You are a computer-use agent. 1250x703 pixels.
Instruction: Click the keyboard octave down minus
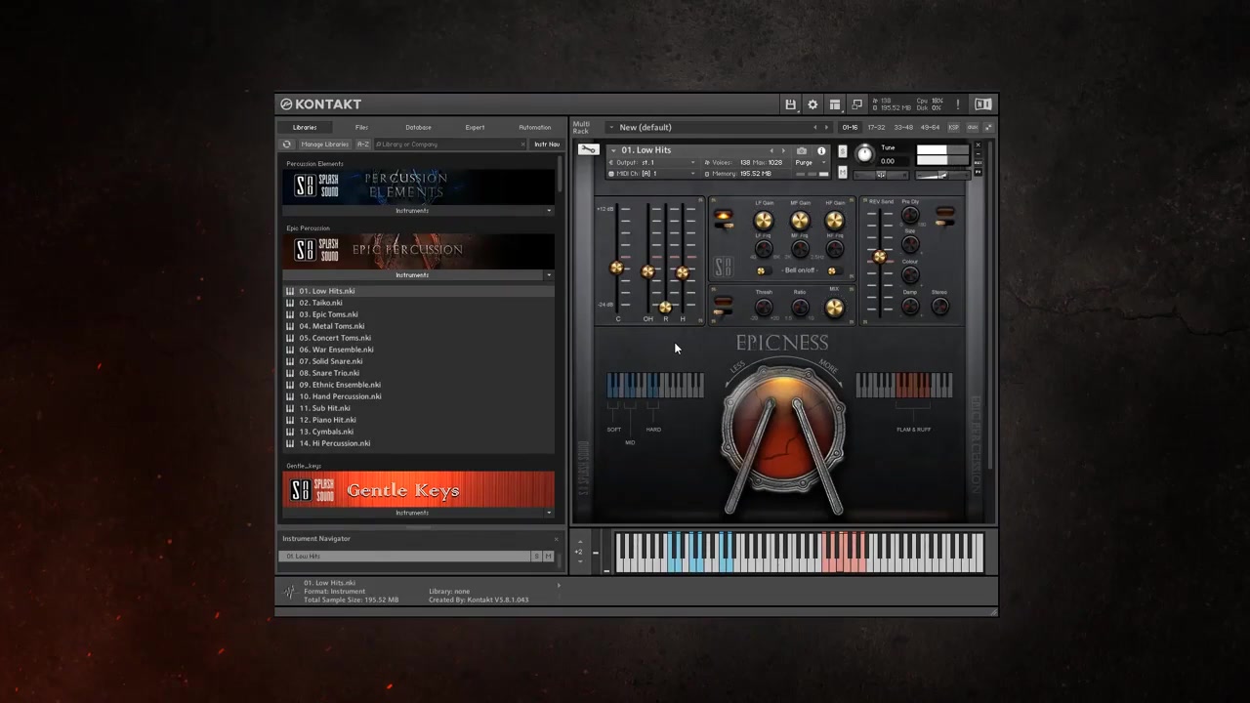[578, 561]
